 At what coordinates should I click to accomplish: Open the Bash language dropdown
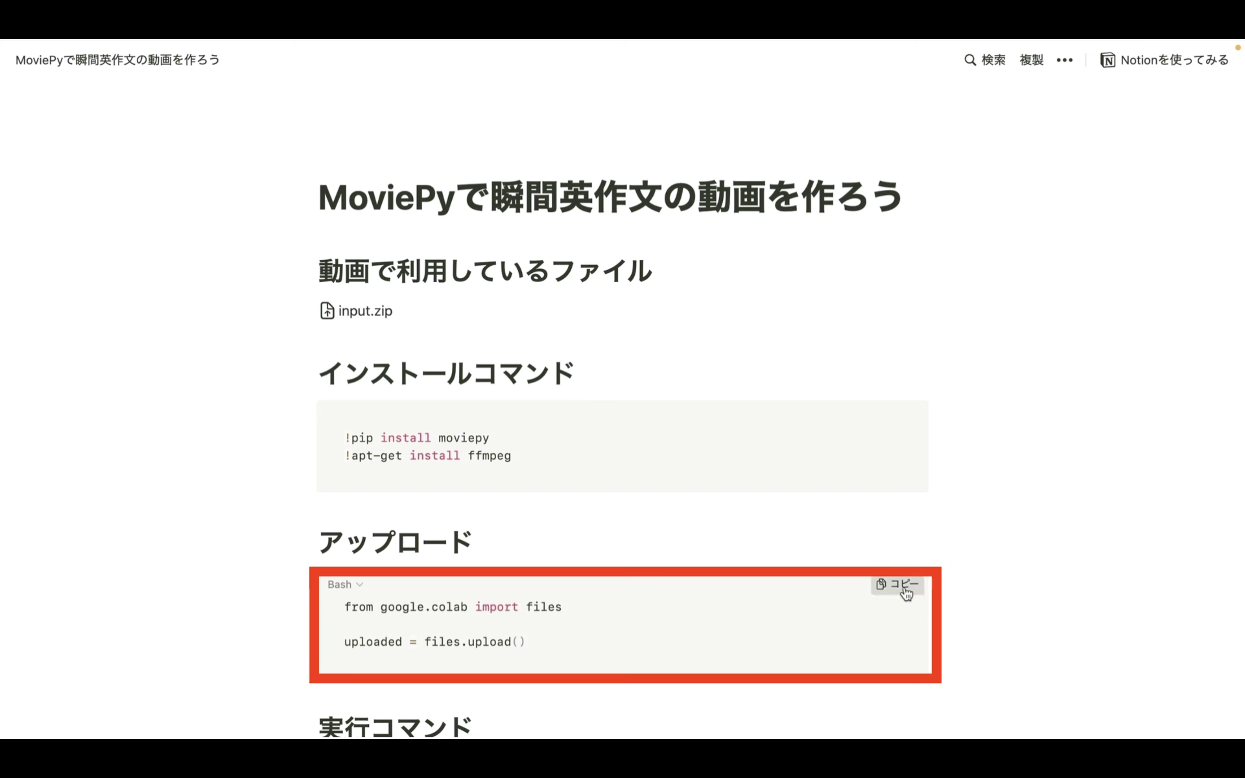coord(345,584)
